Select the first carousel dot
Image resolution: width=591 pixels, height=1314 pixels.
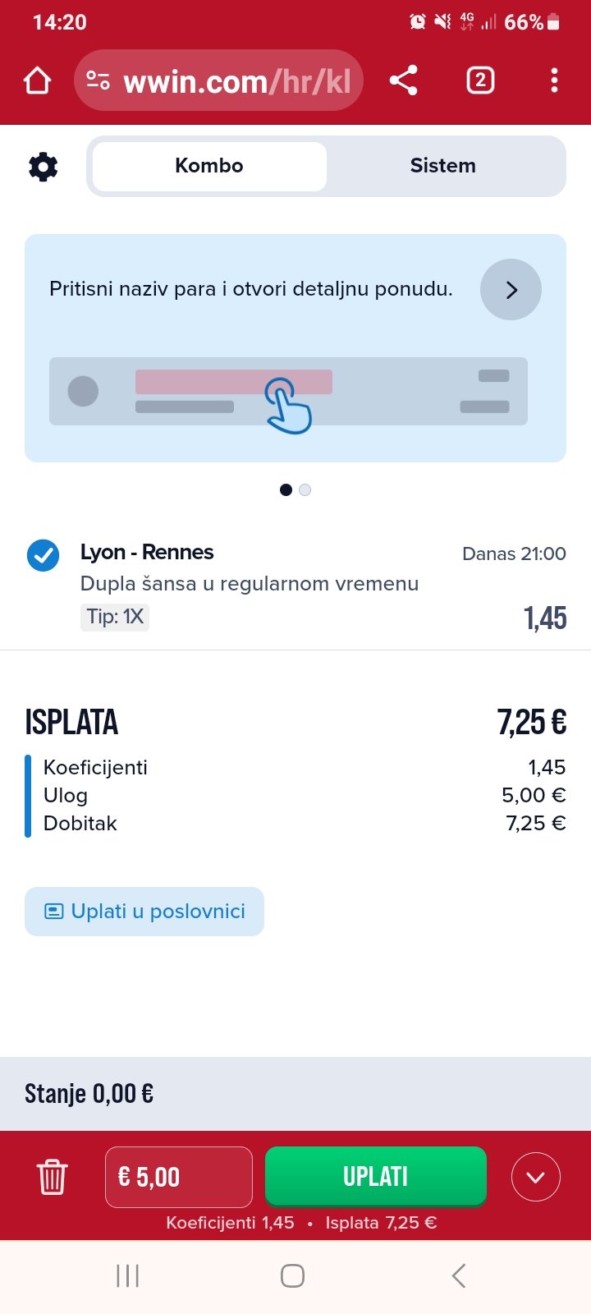coord(286,490)
